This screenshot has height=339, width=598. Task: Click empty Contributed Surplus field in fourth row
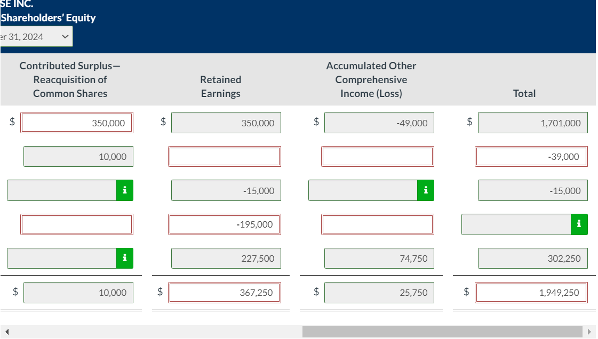77,224
